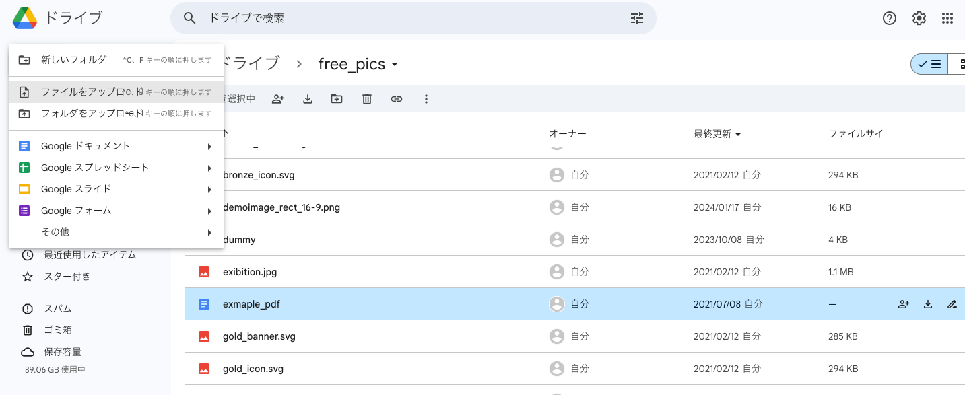
Task: Click the rename pencil icon on exmaple_pdf row
Action: pyautogui.click(x=952, y=304)
